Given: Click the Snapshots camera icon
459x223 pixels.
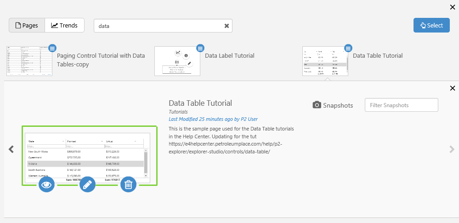Looking at the screenshot, I should point(317,105).
